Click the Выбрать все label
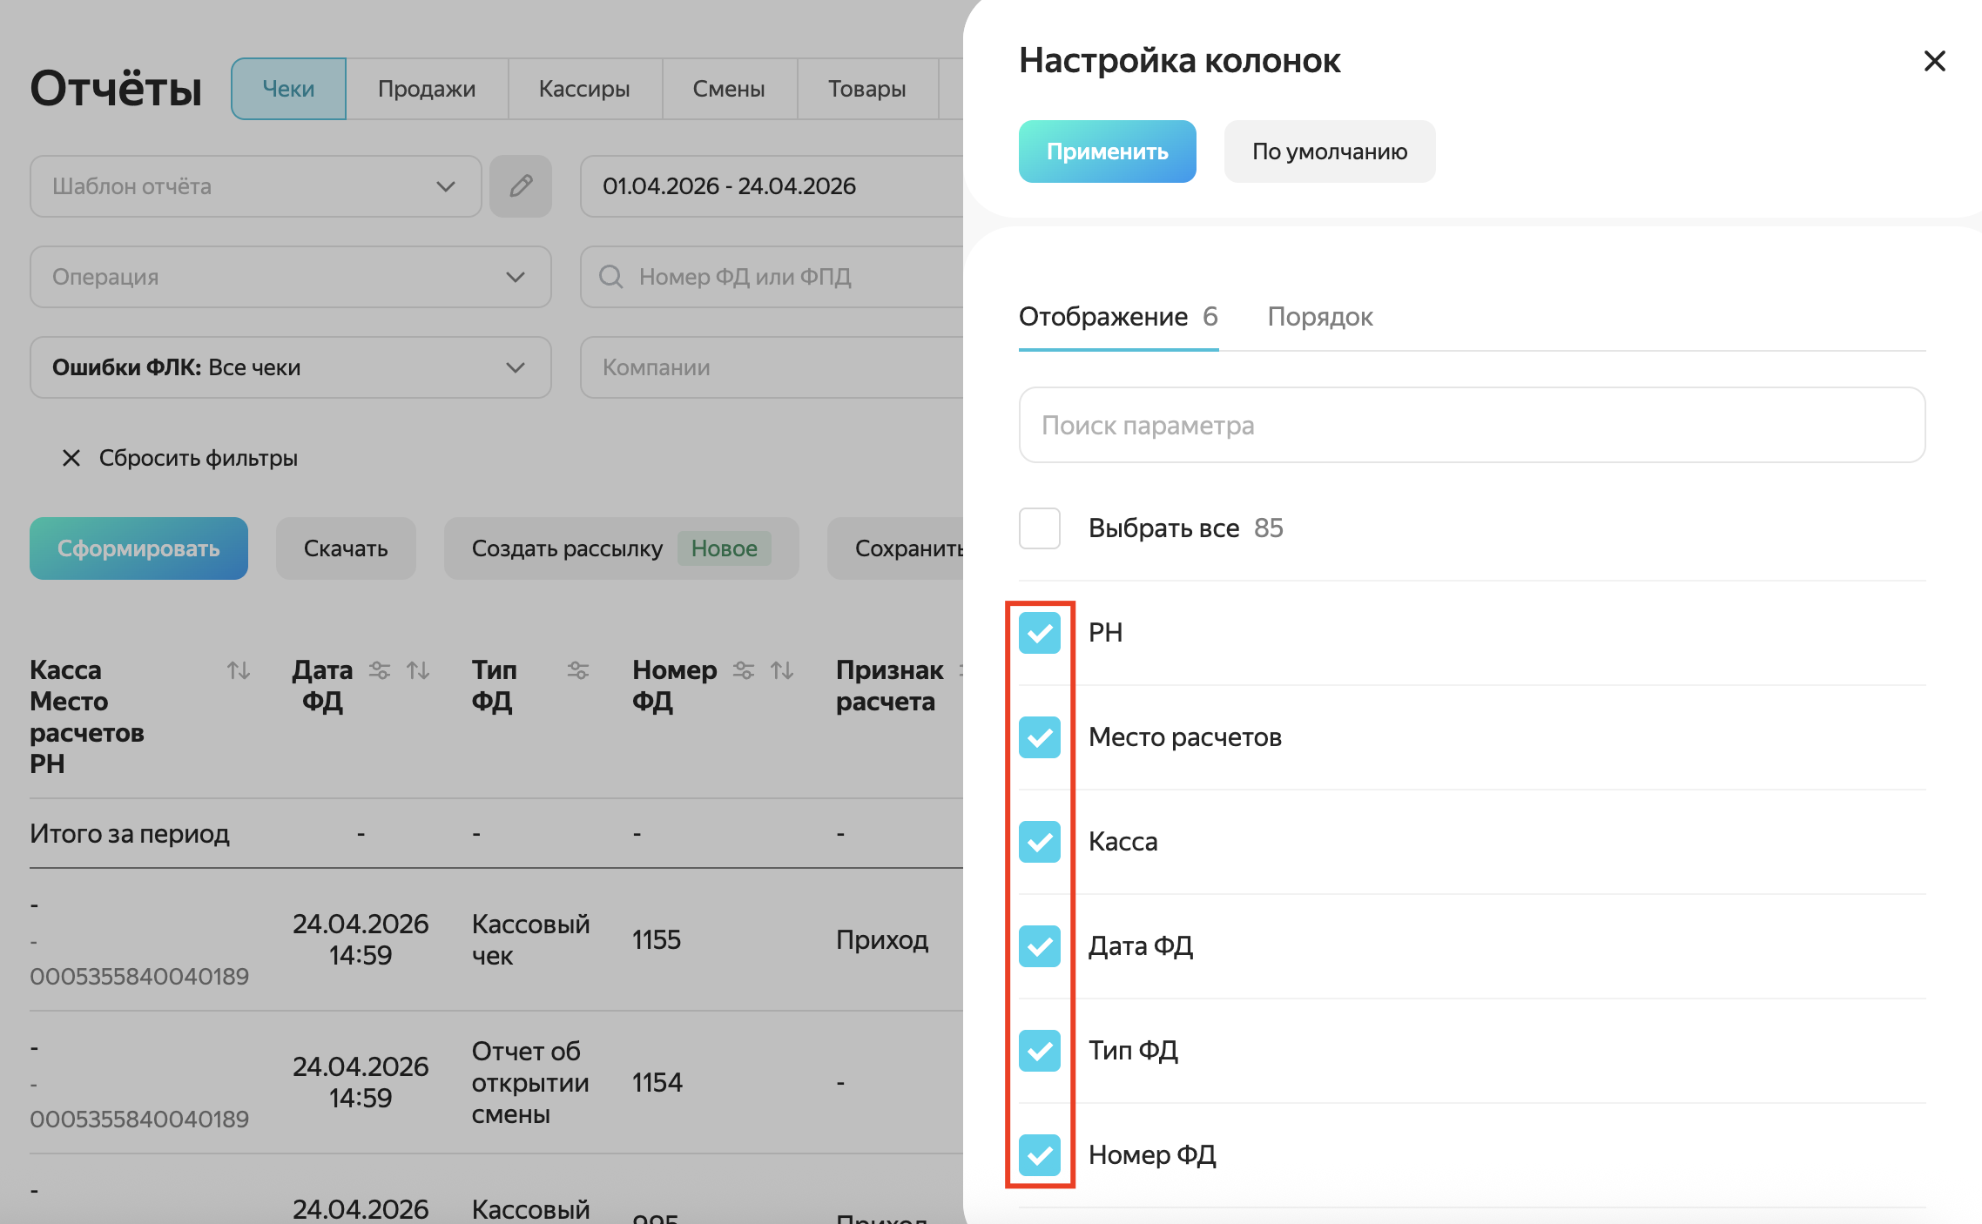 [x=1163, y=528]
